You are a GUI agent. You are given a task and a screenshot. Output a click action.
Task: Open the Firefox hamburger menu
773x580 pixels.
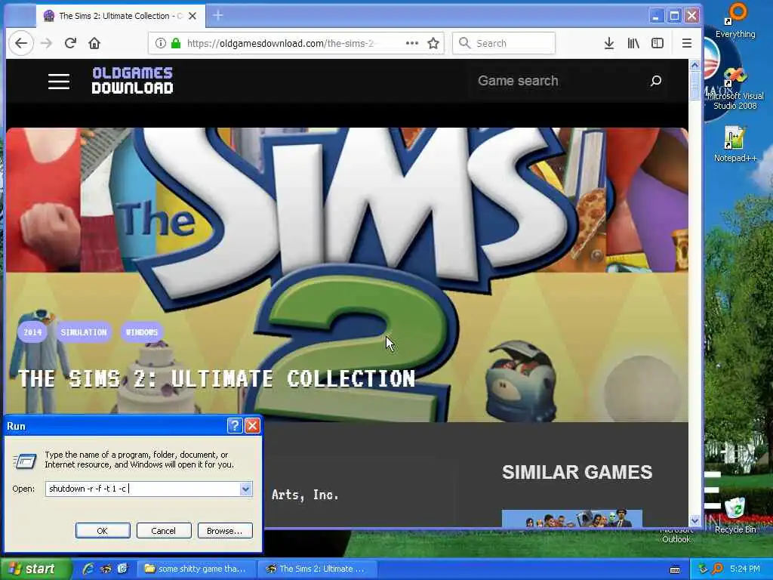pyautogui.click(x=687, y=43)
